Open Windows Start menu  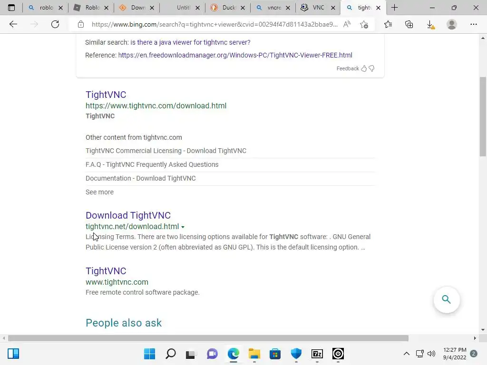[x=149, y=354]
